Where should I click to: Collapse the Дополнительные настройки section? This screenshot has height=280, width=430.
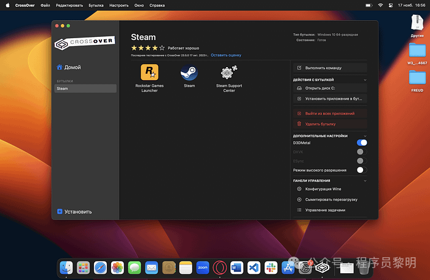point(365,136)
